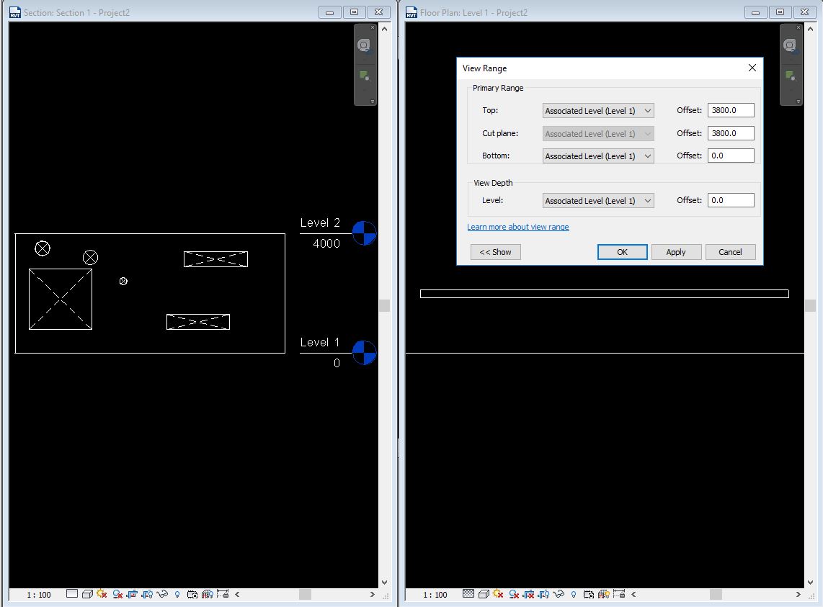Click the view control bar collapse chevron
The height and width of the screenshot is (607, 823).
point(236,595)
